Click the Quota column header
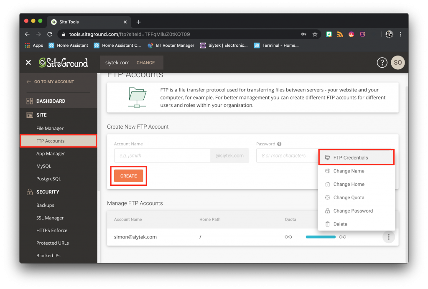This screenshot has height=289, width=428. click(x=290, y=220)
